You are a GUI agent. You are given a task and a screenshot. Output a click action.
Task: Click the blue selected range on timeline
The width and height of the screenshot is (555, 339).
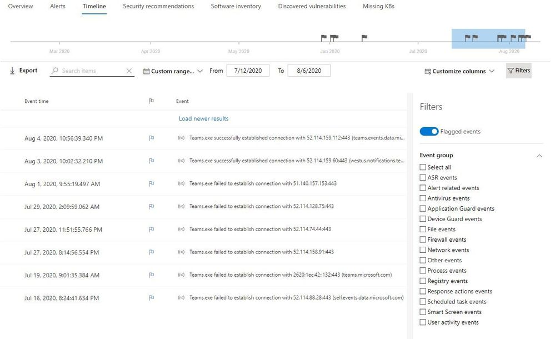pos(488,39)
